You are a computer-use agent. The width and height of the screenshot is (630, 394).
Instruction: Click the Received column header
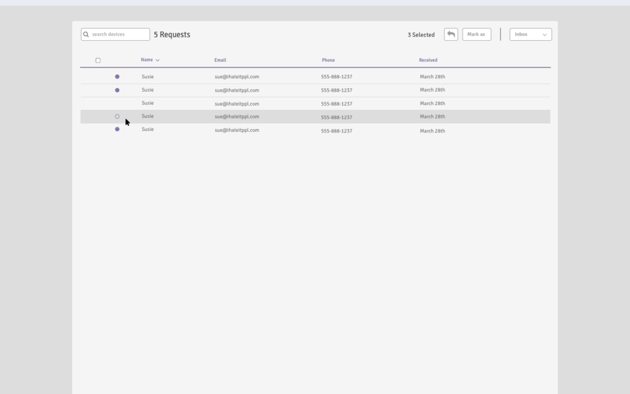[428, 60]
